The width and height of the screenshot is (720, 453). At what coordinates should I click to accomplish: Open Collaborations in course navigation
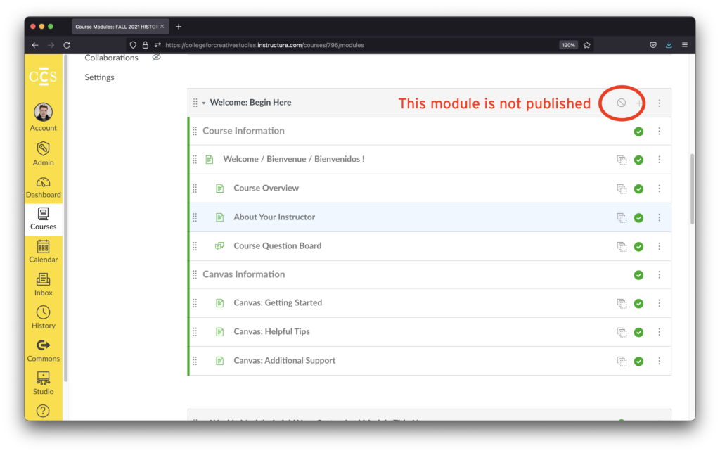(x=111, y=58)
